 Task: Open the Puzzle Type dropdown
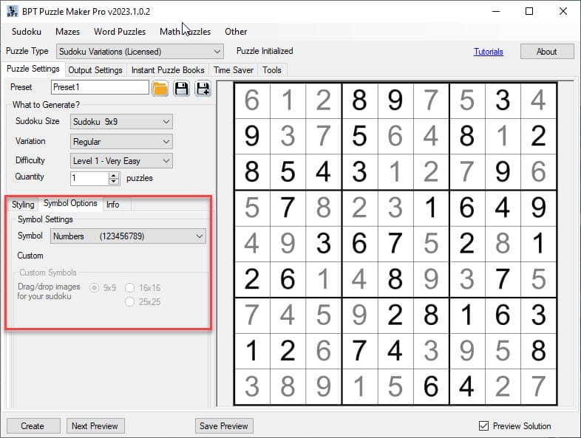[x=139, y=52]
